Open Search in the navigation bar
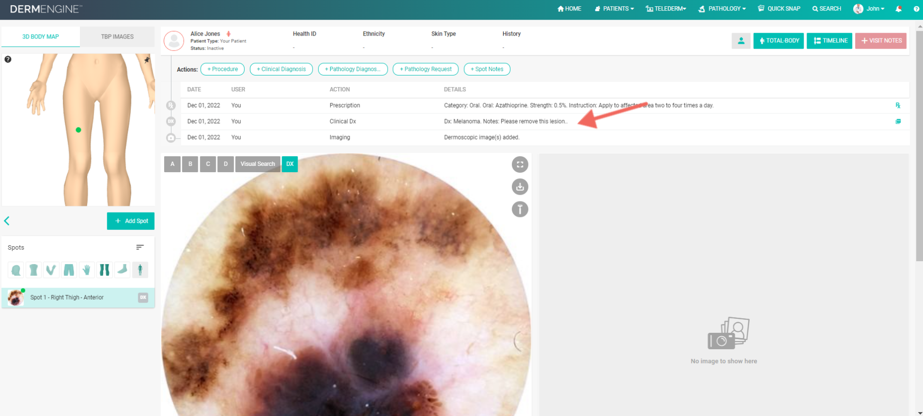 (x=827, y=9)
